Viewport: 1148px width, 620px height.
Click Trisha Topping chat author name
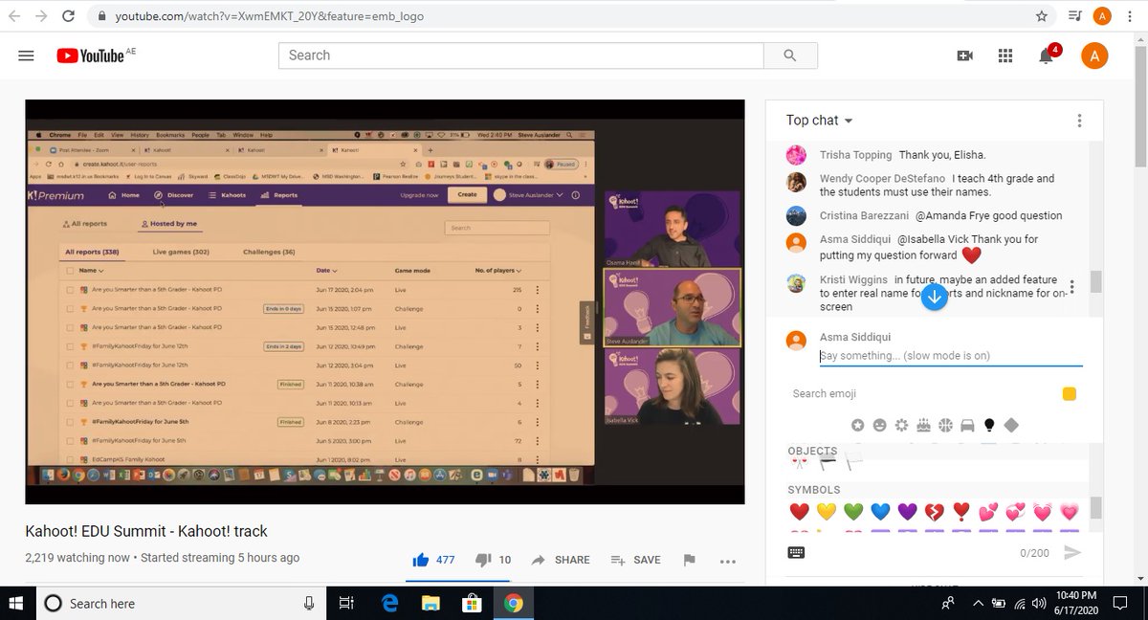pyautogui.click(x=855, y=155)
